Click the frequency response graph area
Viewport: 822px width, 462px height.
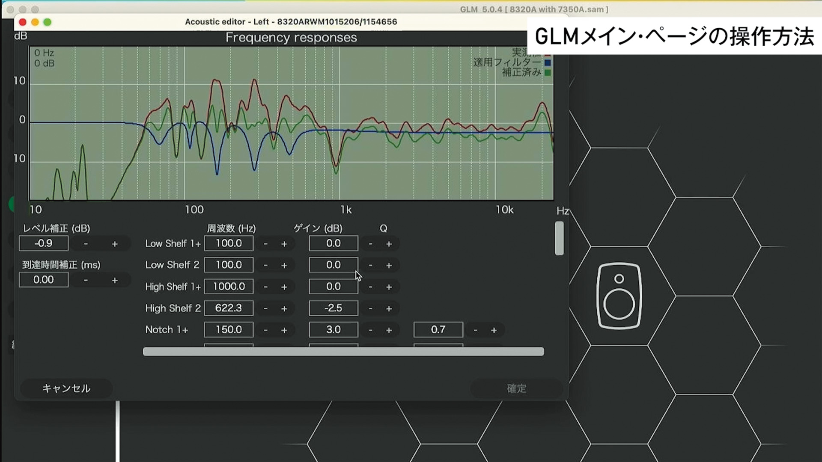[x=291, y=123]
